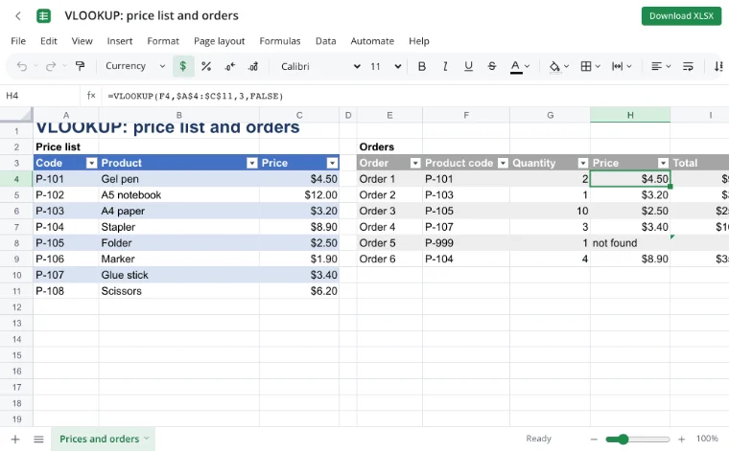The height and width of the screenshot is (451, 729).
Task: Open the orders Price filter dropdown
Action: [x=664, y=163]
